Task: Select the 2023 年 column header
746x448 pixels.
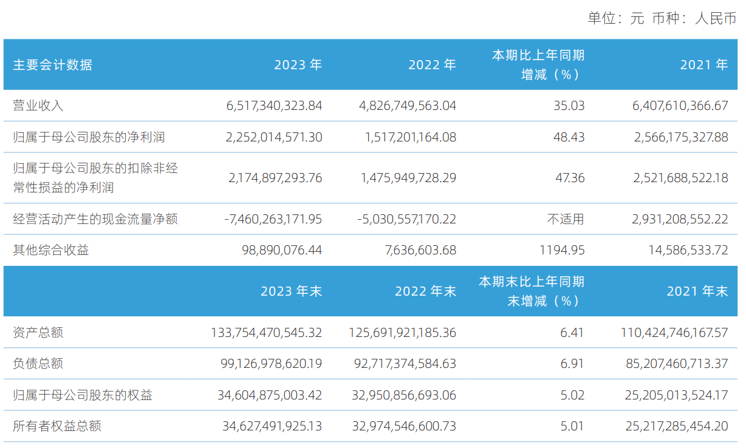Action: (x=298, y=65)
